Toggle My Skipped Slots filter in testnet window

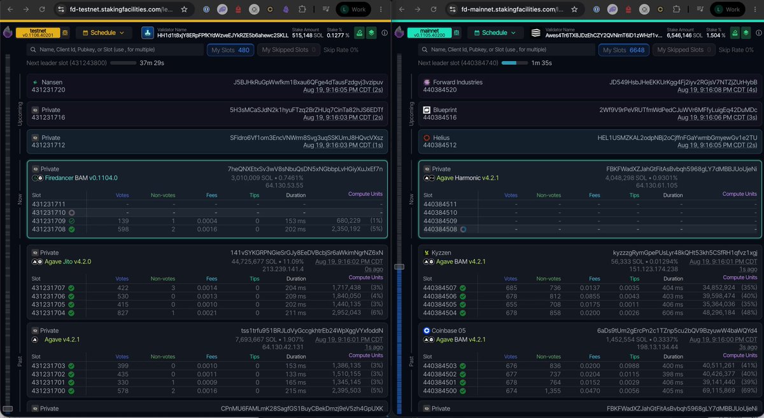289,50
